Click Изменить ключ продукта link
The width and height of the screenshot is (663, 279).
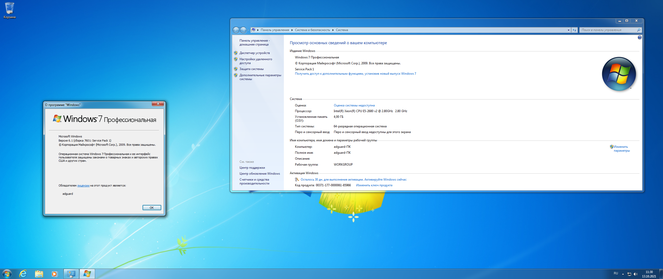(374, 185)
